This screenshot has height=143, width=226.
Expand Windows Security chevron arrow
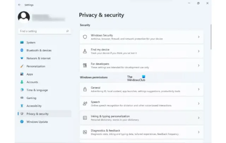pyautogui.click(x=198, y=37)
